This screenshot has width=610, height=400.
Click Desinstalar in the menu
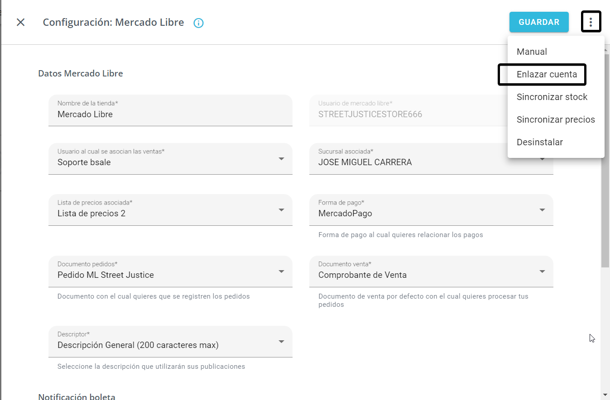[539, 142]
